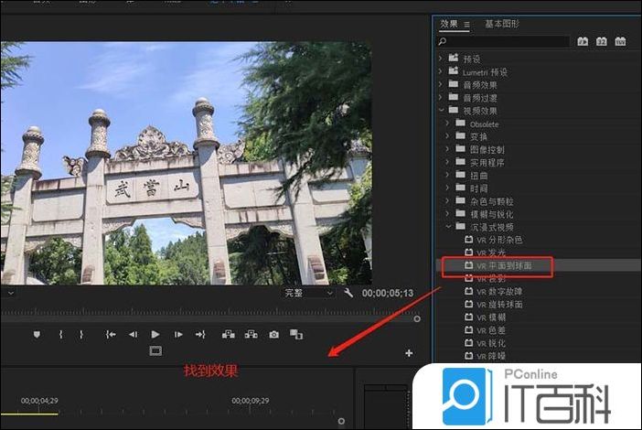Expand the 变换 folder chevron
The height and width of the screenshot is (430, 642).
[447, 136]
